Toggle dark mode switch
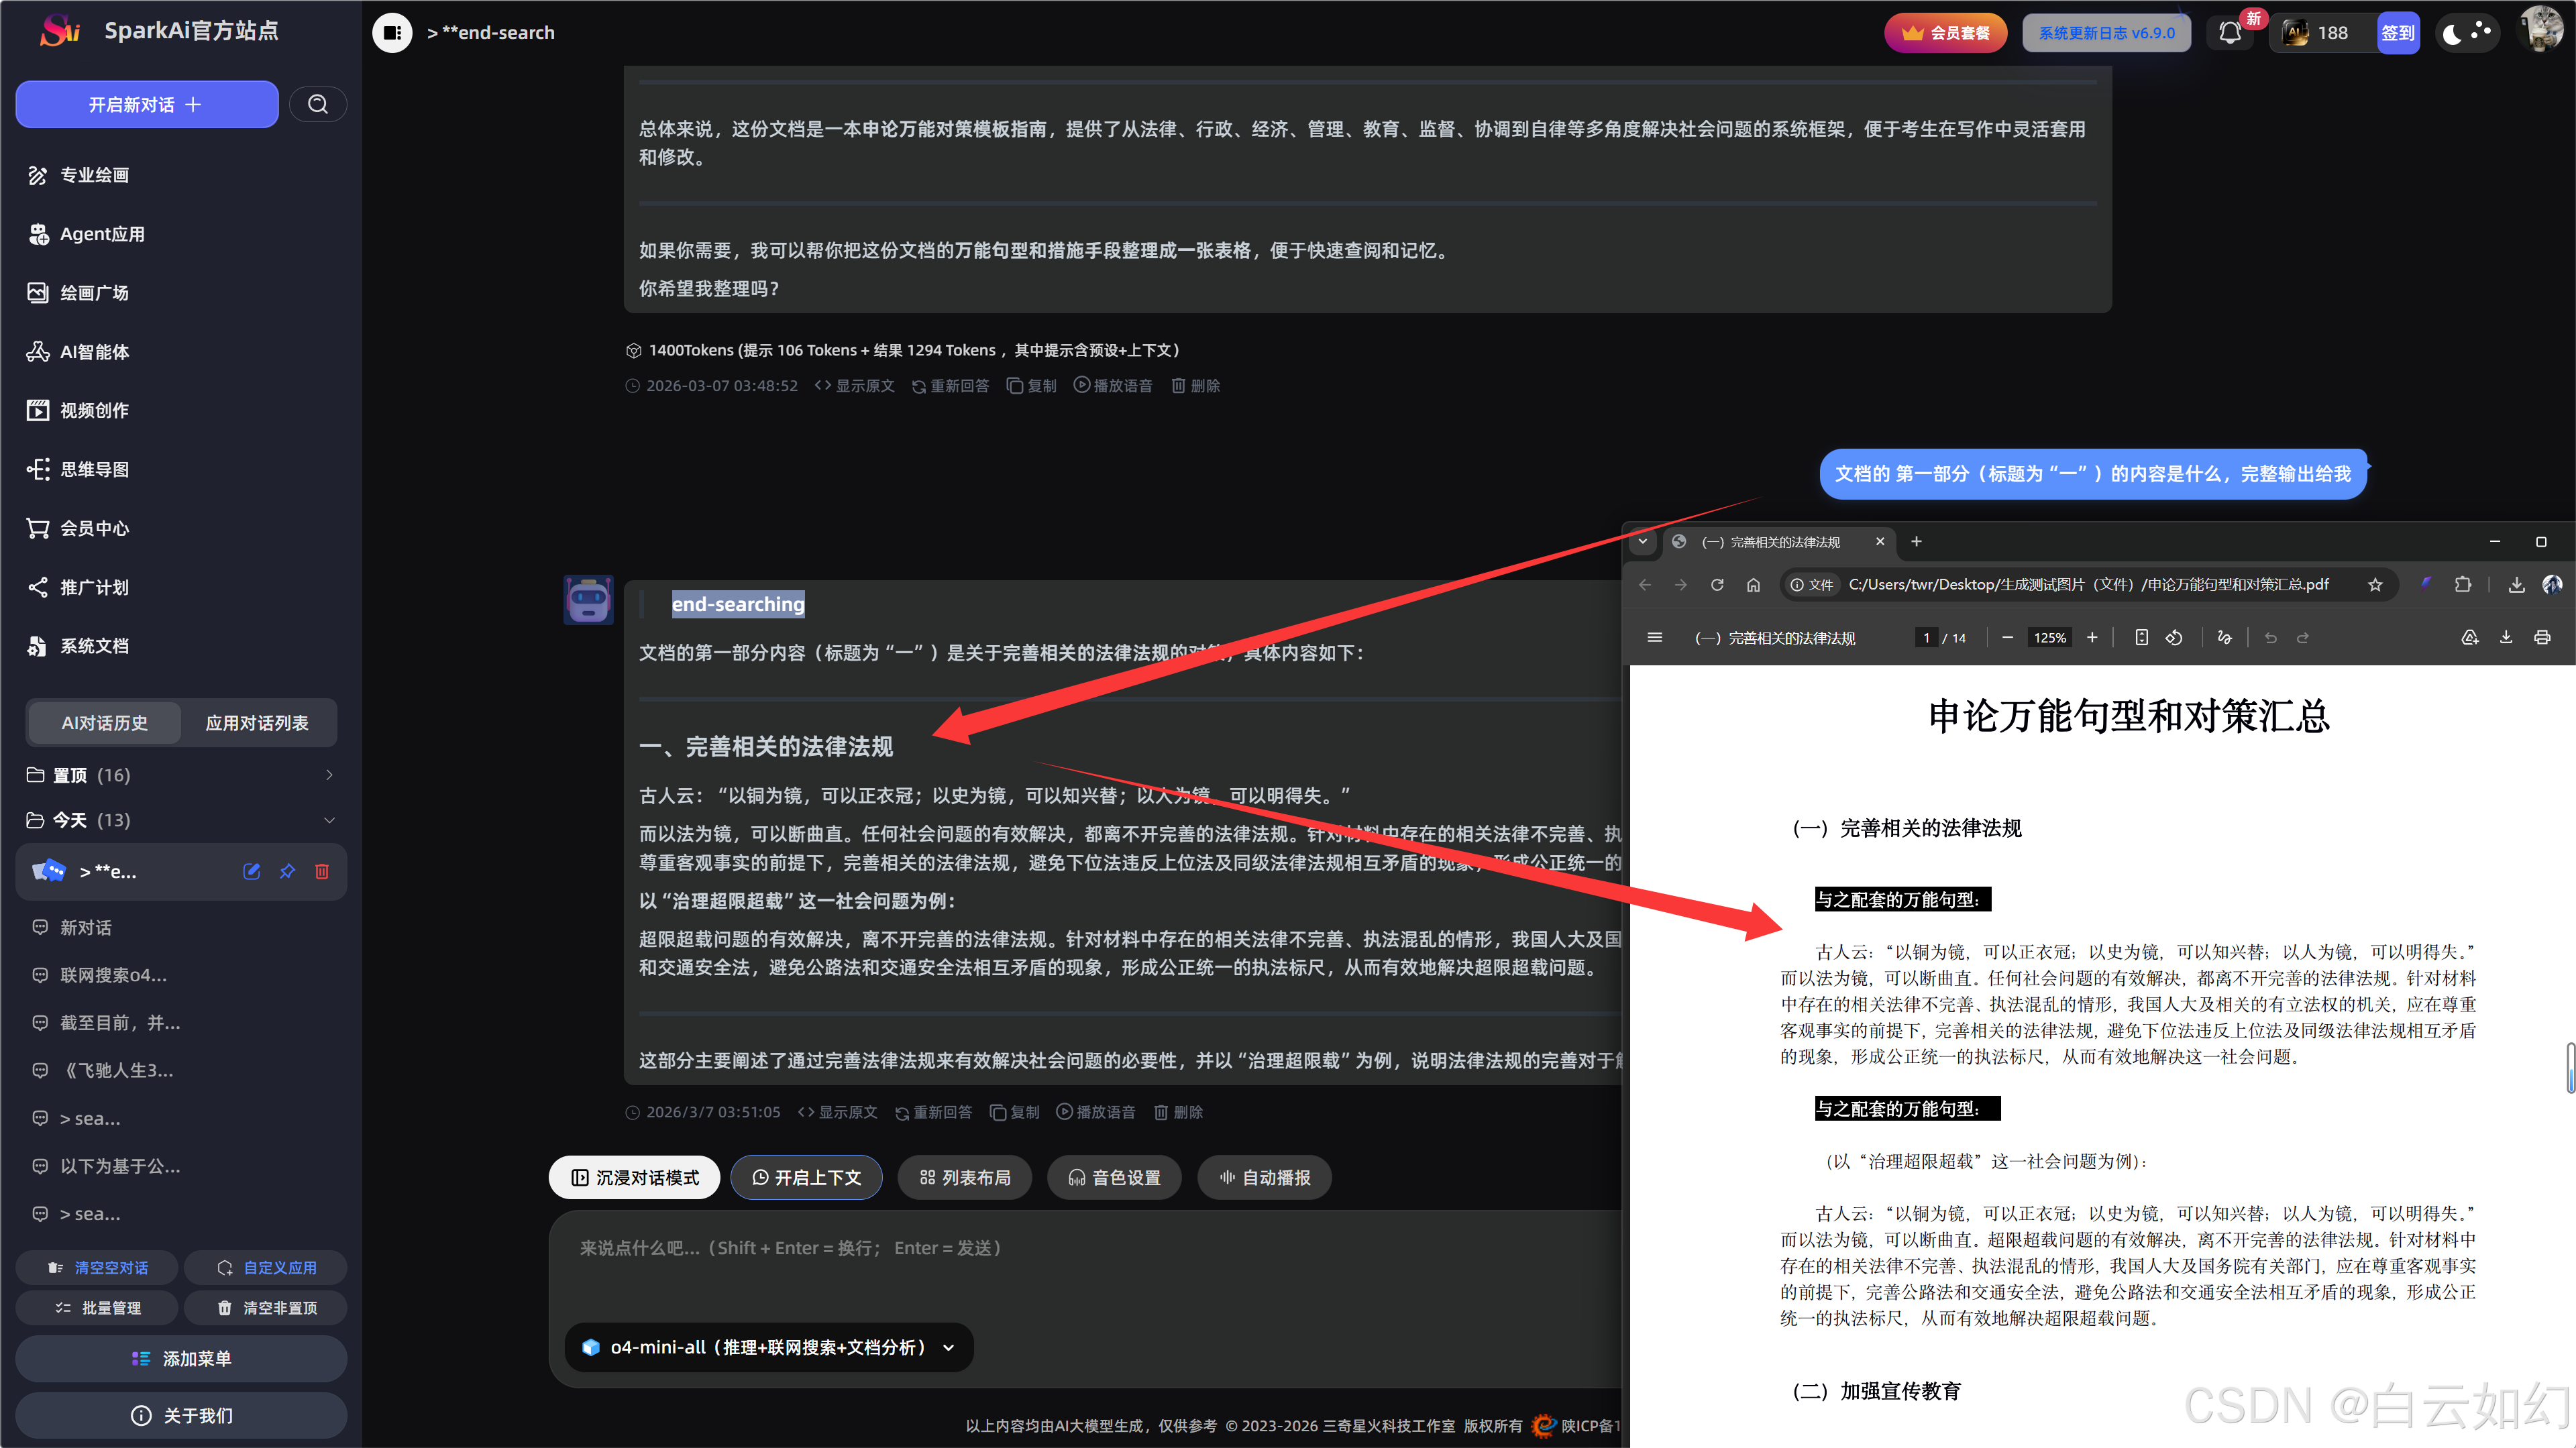The height and width of the screenshot is (1448, 2576). click(x=2466, y=33)
